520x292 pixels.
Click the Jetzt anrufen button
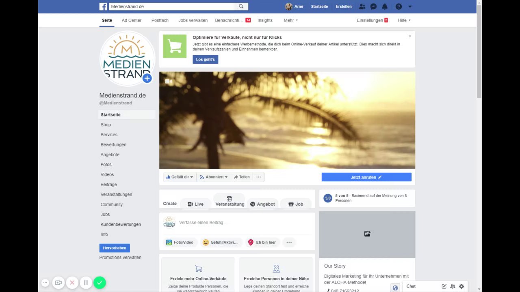tap(366, 177)
